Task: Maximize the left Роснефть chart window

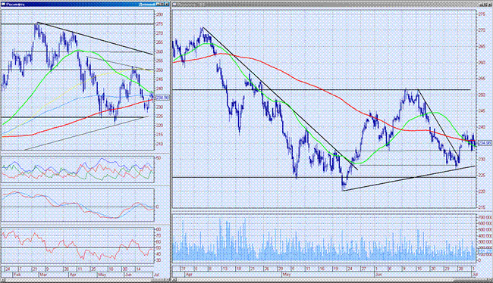Action: (162, 4)
